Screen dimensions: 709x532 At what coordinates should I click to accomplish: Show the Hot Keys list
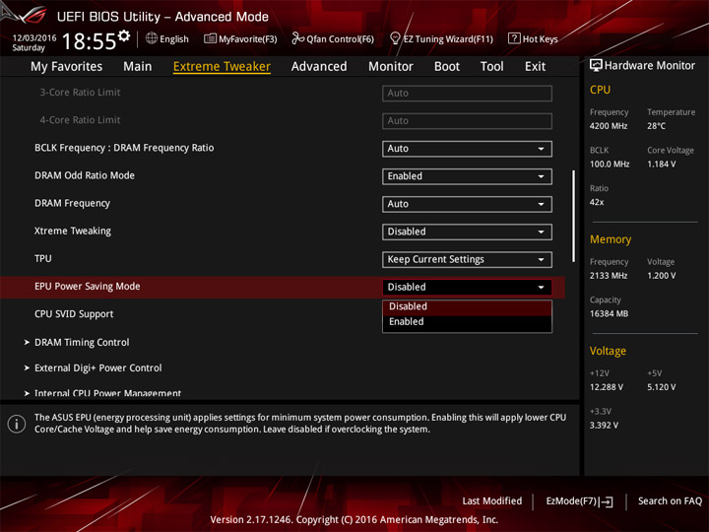[533, 38]
